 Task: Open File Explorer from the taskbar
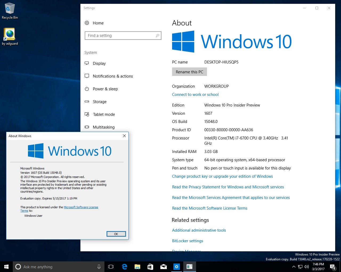(137, 267)
